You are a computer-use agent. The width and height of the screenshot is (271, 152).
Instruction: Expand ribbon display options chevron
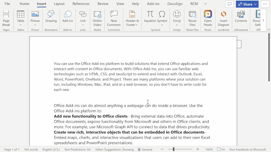click(269, 30)
